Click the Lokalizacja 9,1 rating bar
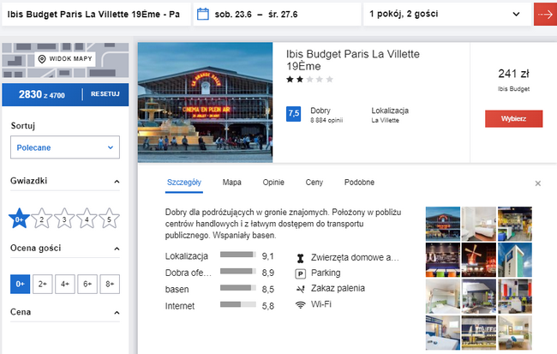 click(238, 255)
